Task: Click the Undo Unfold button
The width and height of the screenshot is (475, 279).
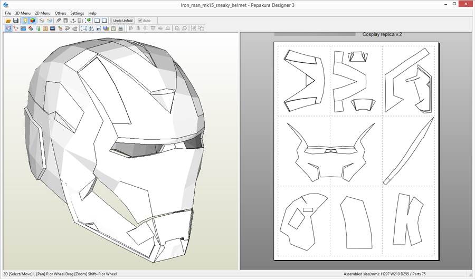Action: [122, 21]
